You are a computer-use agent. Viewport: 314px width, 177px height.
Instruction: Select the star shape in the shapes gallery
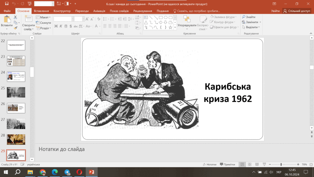click(170, 27)
